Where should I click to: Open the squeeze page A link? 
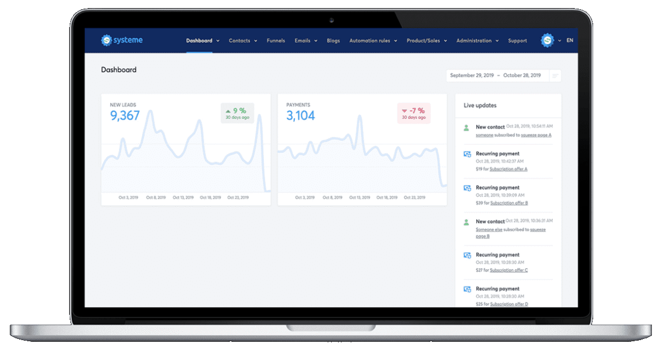coord(536,135)
